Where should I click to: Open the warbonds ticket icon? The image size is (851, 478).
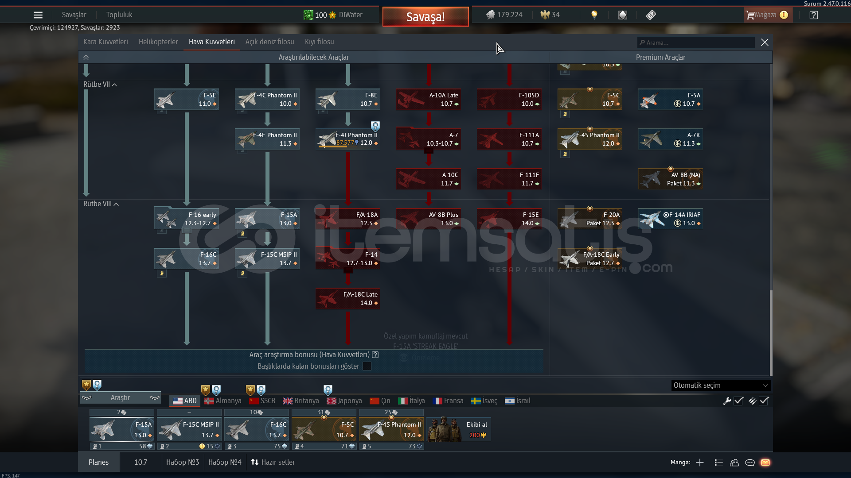click(651, 15)
